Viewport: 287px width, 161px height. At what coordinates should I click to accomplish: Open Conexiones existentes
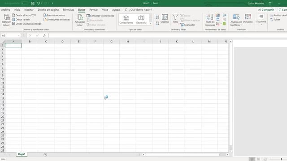tap(57, 19)
